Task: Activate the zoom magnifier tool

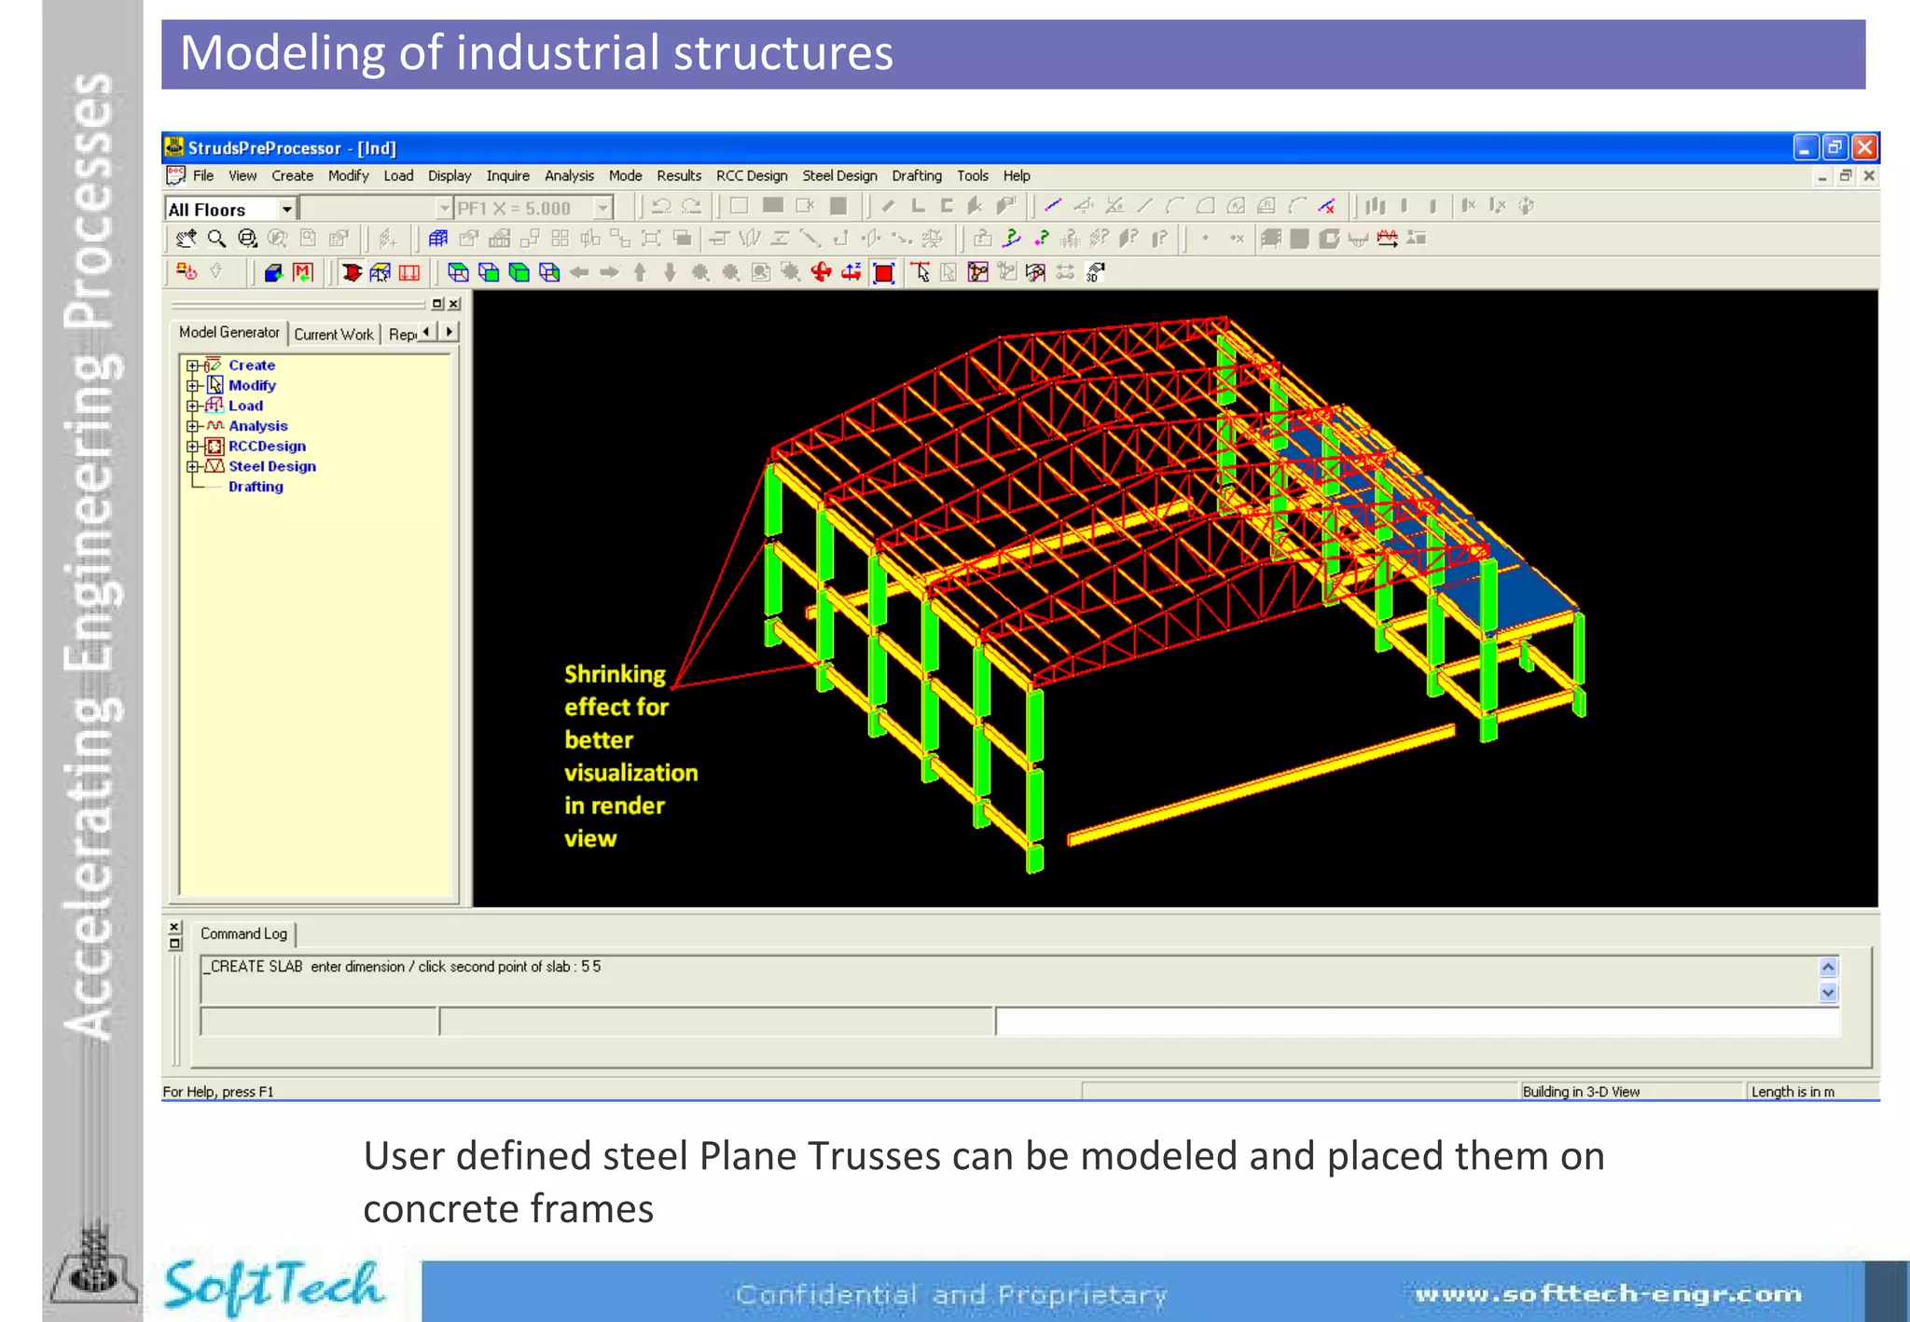Action: pyautogui.click(x=216, y=240)
